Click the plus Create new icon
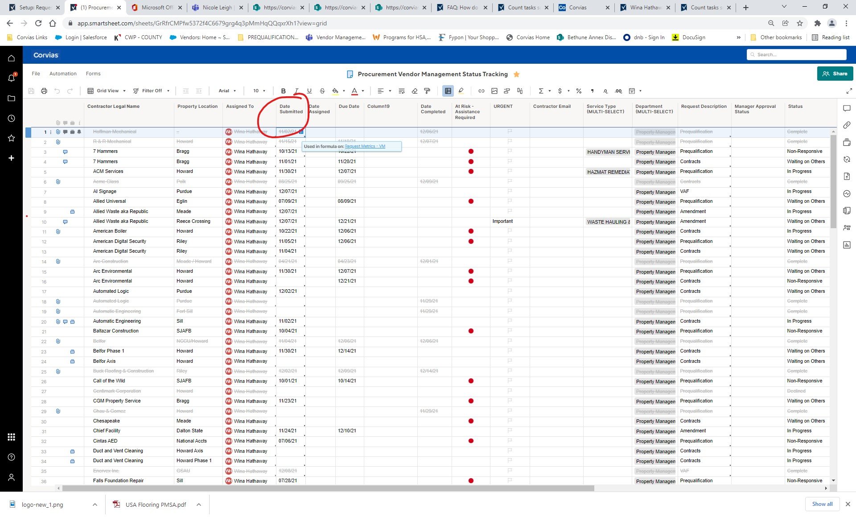Image resolution: width=856 pixels, height=517 pixels. point(12,158)
